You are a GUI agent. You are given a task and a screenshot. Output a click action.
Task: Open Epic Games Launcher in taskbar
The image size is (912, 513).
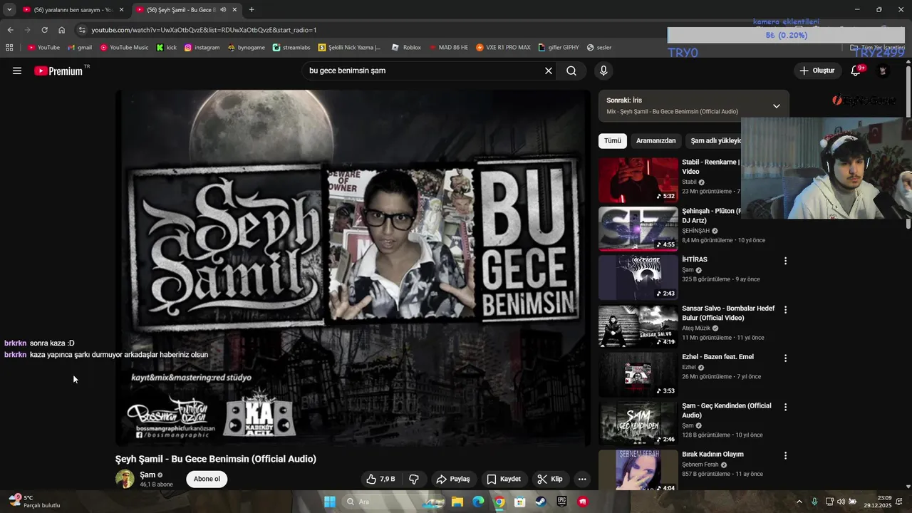(x=561, y=502)
